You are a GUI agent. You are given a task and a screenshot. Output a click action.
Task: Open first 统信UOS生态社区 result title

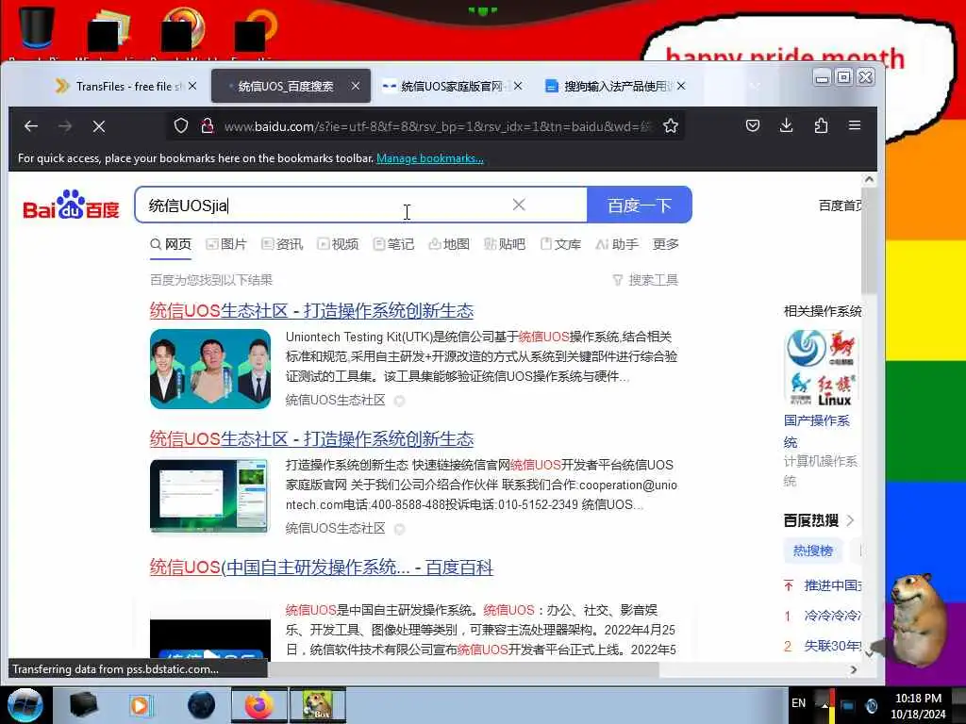311,310
